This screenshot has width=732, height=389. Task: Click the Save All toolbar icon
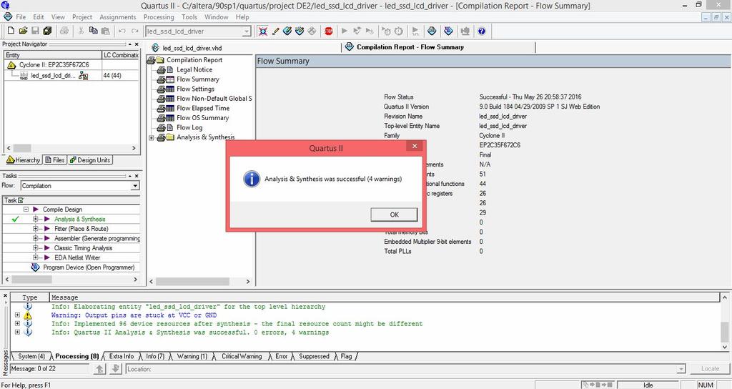click(47, 31)
